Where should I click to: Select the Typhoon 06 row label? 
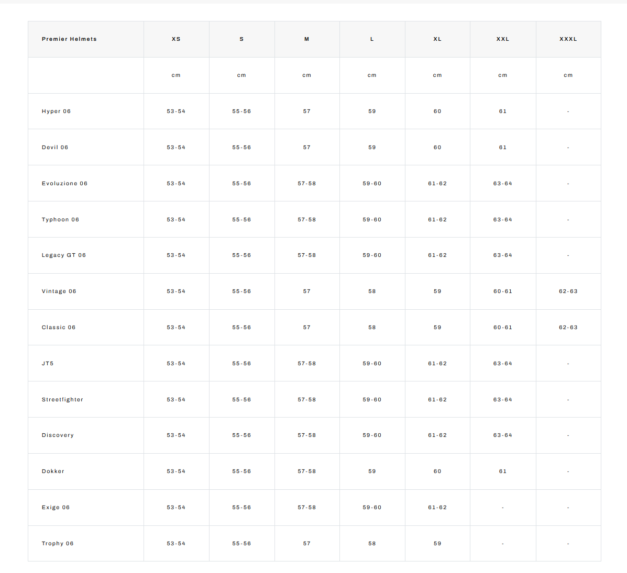pyautogui.click(x=60, y=219)
